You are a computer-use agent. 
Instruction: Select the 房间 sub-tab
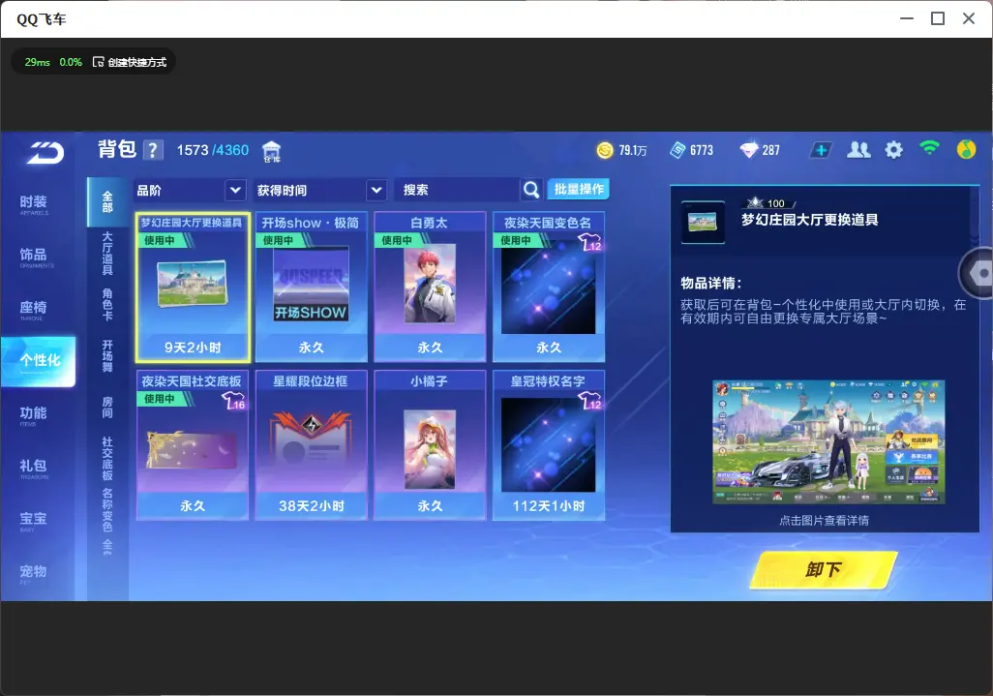pyautogui.click(x=107, y=408)
